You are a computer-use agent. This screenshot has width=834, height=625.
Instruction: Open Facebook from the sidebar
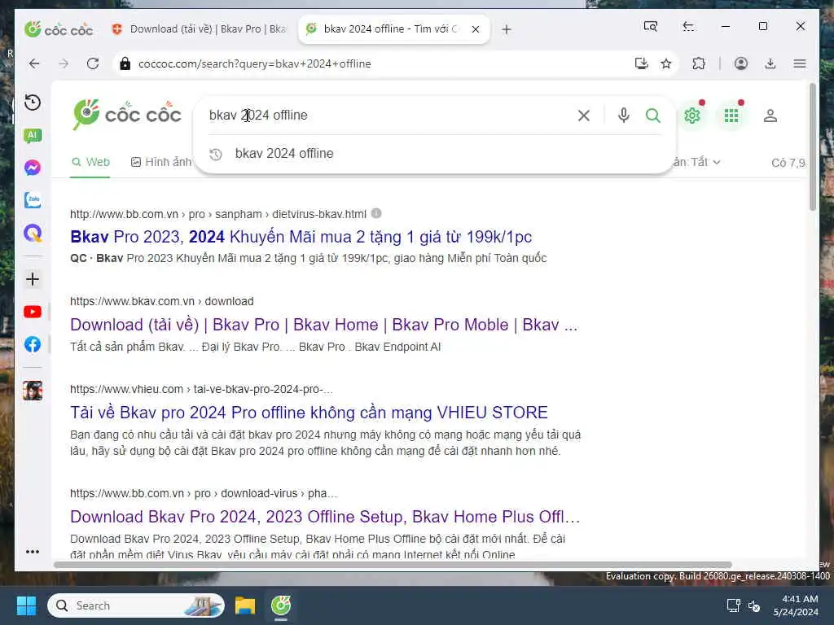[33, 344]
